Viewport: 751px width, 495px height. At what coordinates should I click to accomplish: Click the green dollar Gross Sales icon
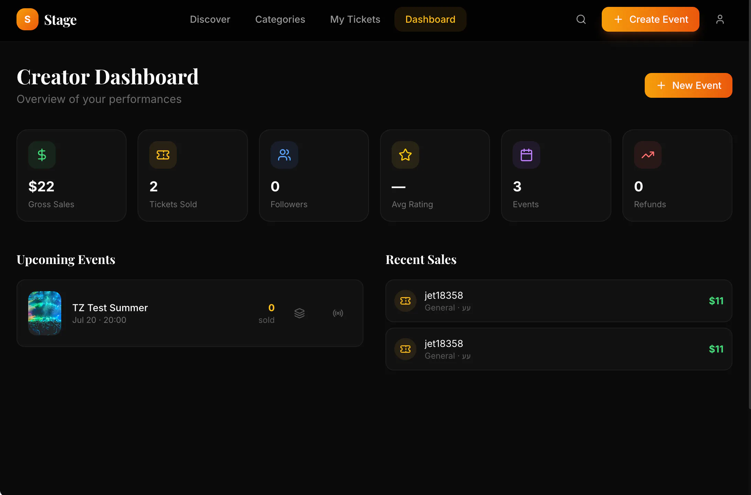(42, 155)
